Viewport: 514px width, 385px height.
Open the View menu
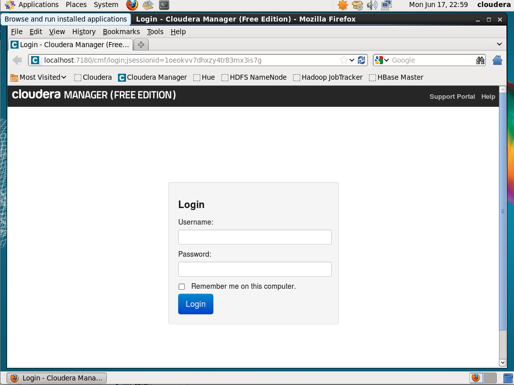[x=57, y=32]
